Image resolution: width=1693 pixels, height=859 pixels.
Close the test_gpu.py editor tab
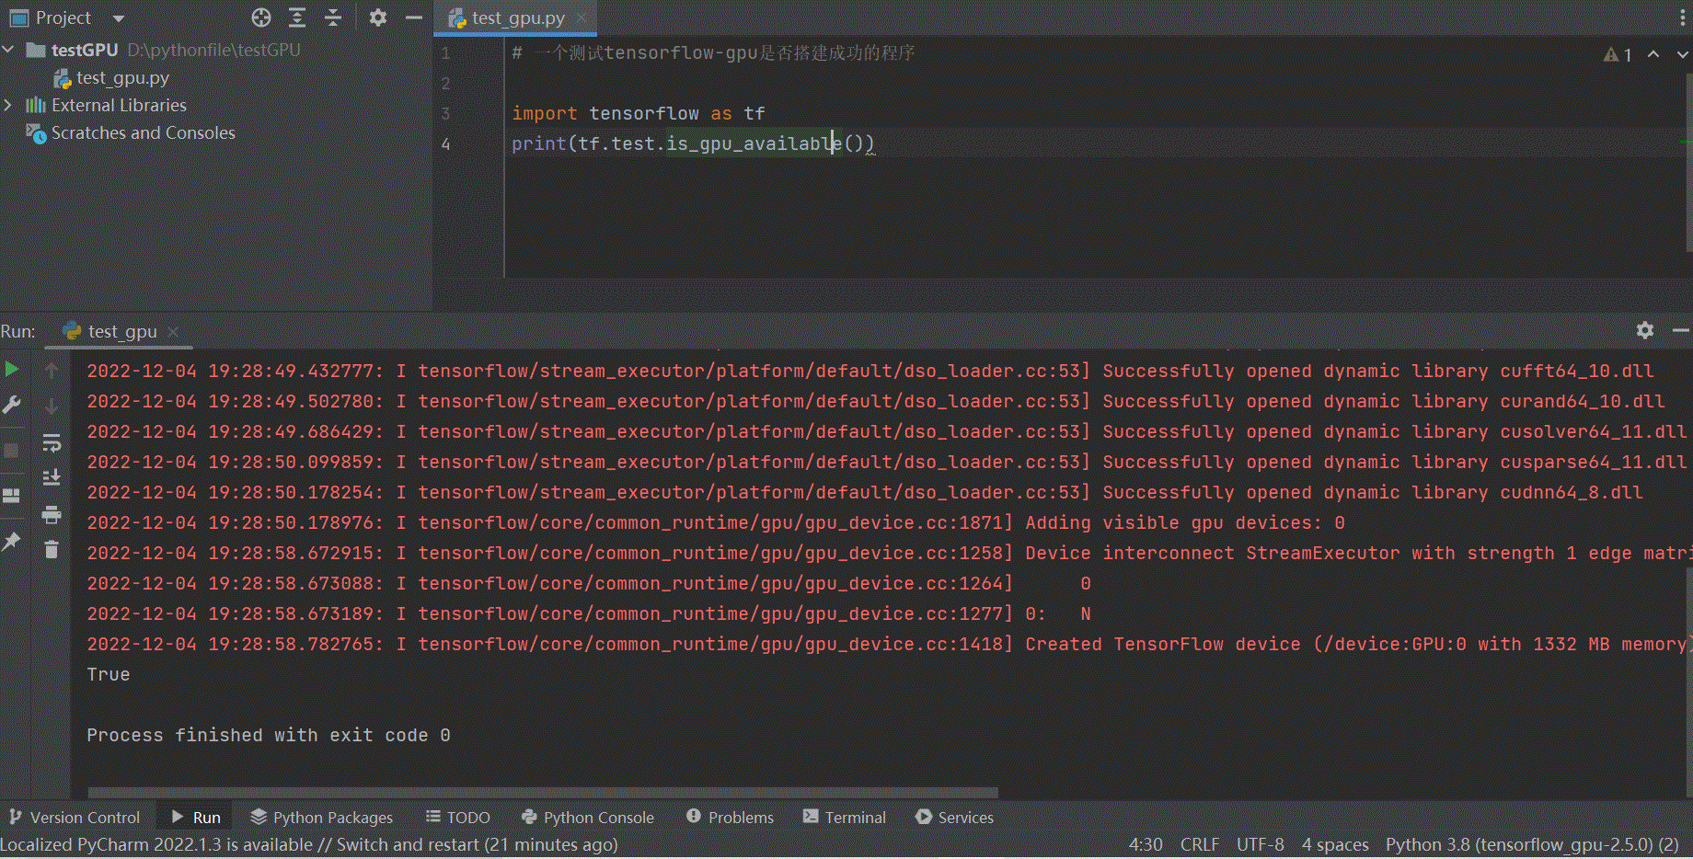[x=582, y=18]
